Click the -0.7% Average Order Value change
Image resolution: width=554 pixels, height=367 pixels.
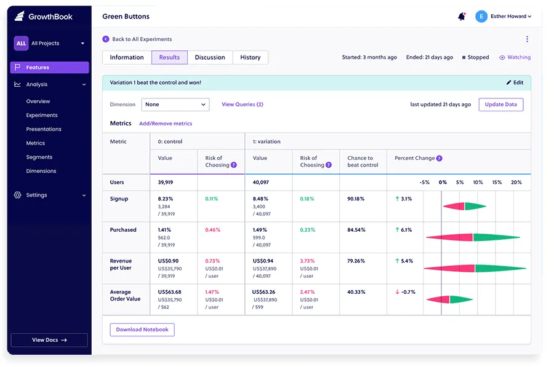(405, 292)
